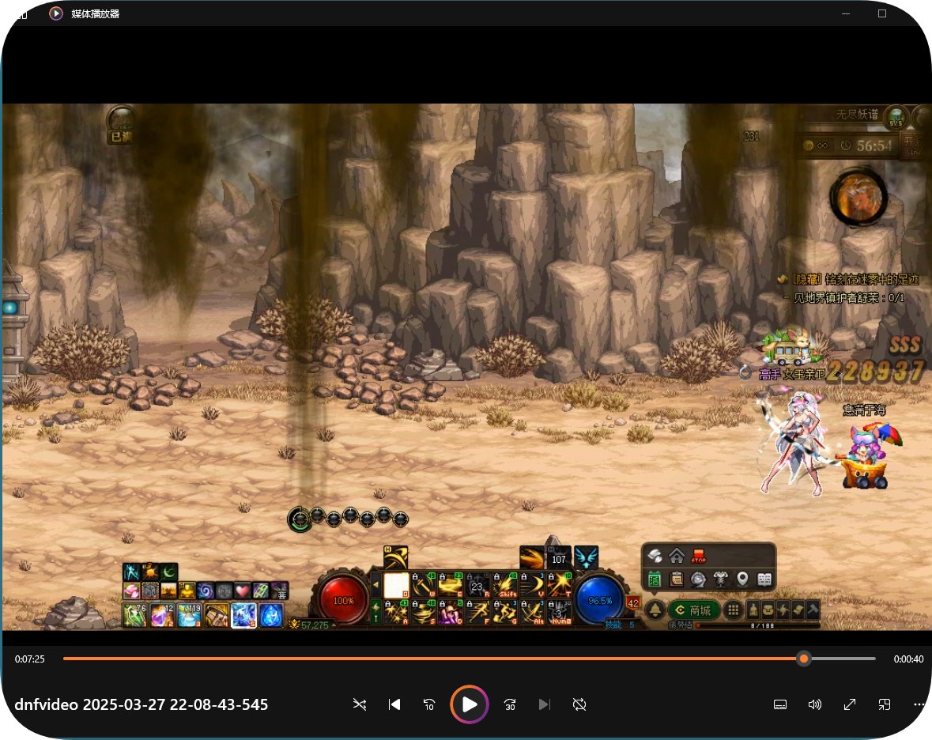
Task: Click the silver mouse icon in game menu
Action: tap(655, 557)
